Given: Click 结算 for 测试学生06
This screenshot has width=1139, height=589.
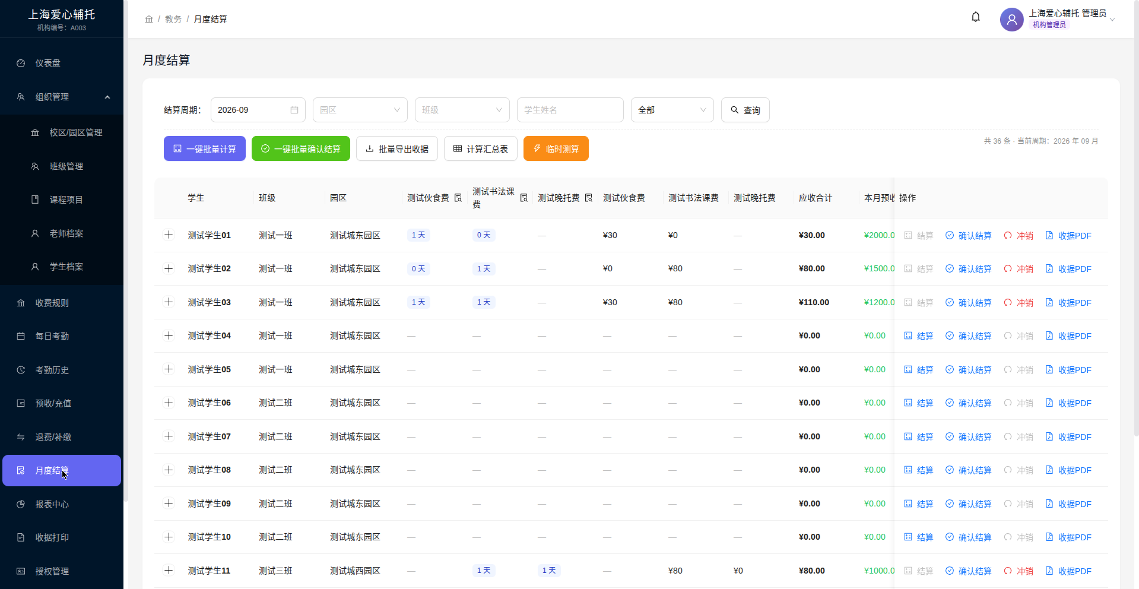Looking at the screenshot, I should point(919,403).
